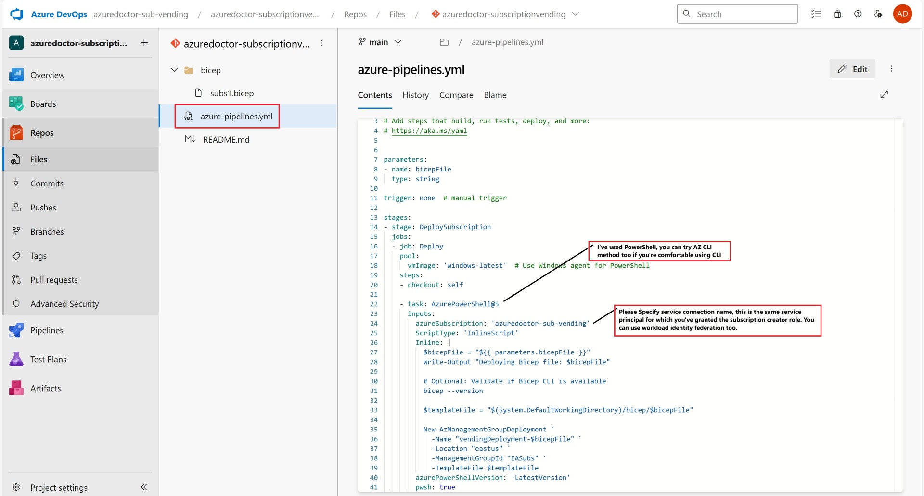Open Advanced Security under Repos

[79, 304]
